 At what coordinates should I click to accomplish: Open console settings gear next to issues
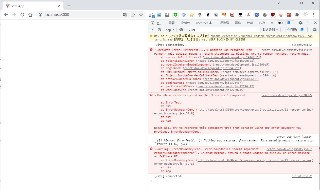click(x=315, y=30)
